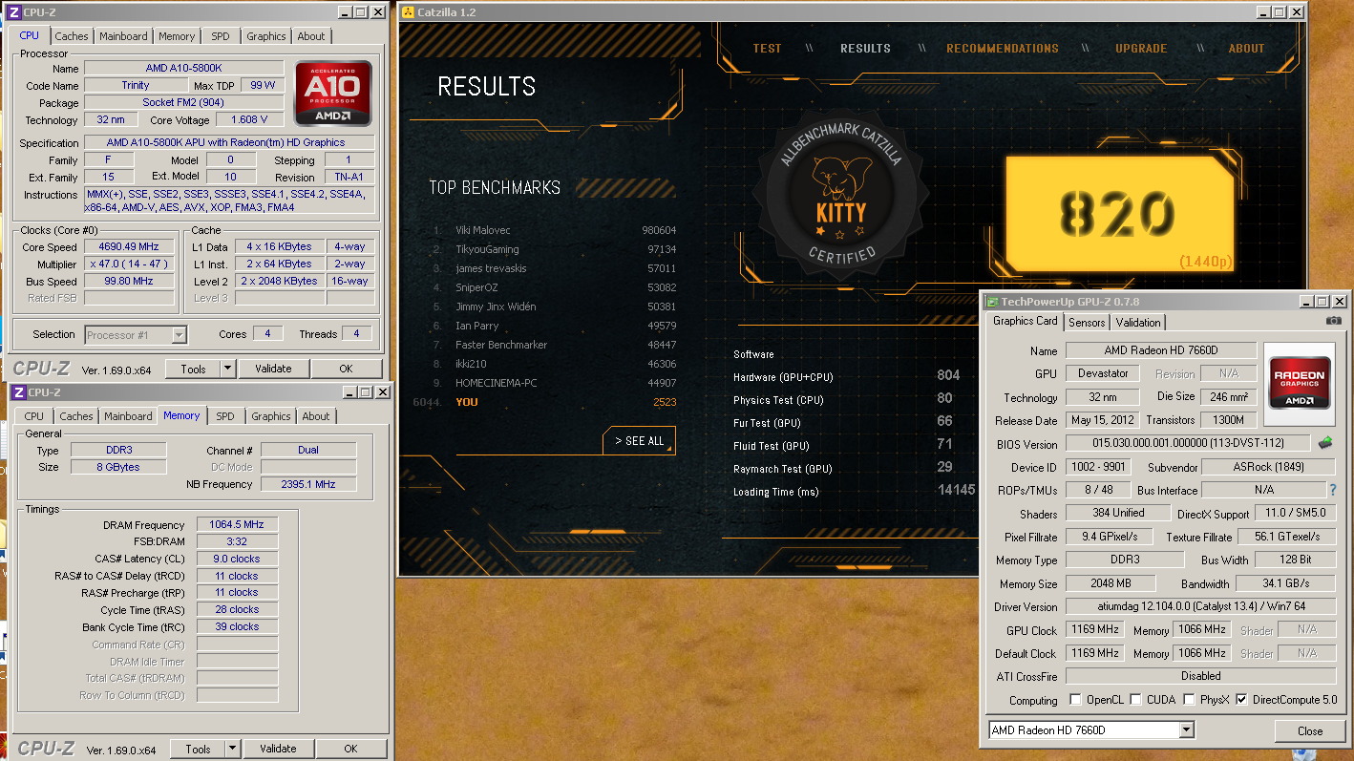Click the GPU-Z title bar icon

pyautogui.click(x=991, y=302)
